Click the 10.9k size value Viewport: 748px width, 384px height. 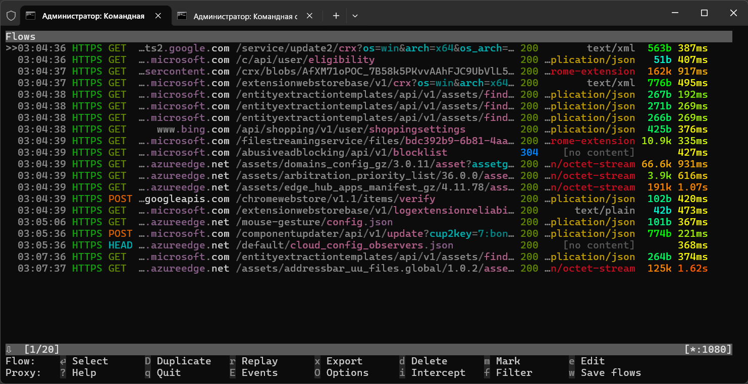[x=656, y=141]
